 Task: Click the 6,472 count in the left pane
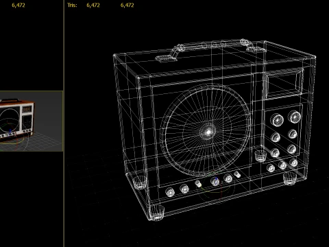coord(19,5)
